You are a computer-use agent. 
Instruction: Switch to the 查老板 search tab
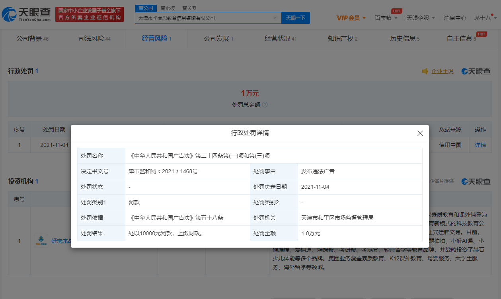coord(168,8)
